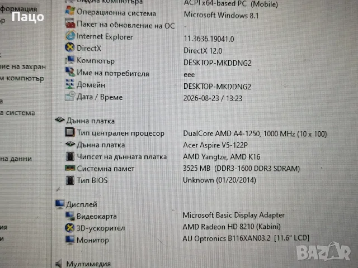Image resolution: width=358 pixels, height=268 pixels.
Task: Click the chip icon beside Тип BIOS
Action: point(70,180)
